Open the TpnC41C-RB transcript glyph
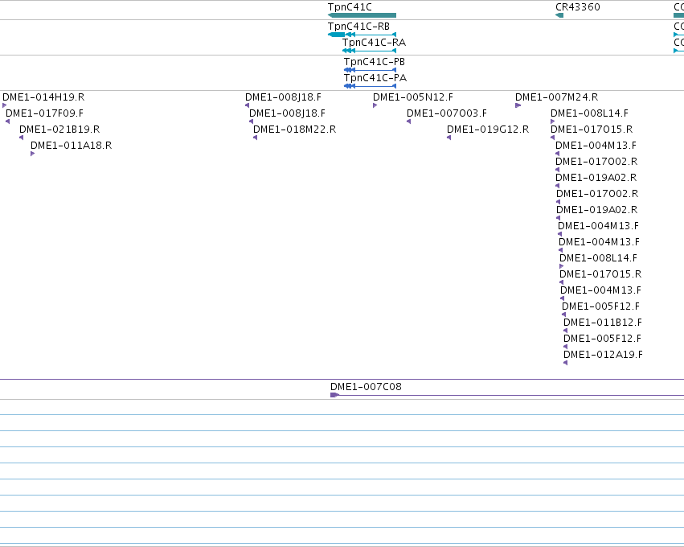684x547 pixels. (x=362, y=35)
